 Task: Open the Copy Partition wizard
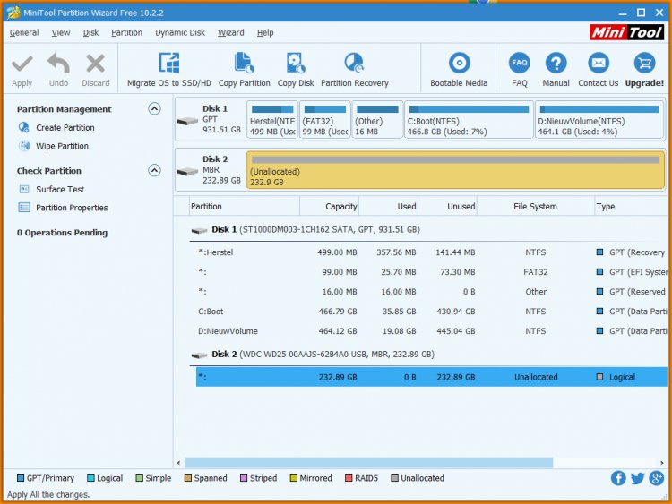coord(244,64)
